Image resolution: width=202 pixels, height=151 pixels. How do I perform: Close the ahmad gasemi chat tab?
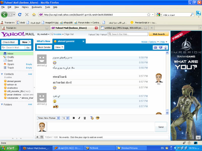(83, 41)
